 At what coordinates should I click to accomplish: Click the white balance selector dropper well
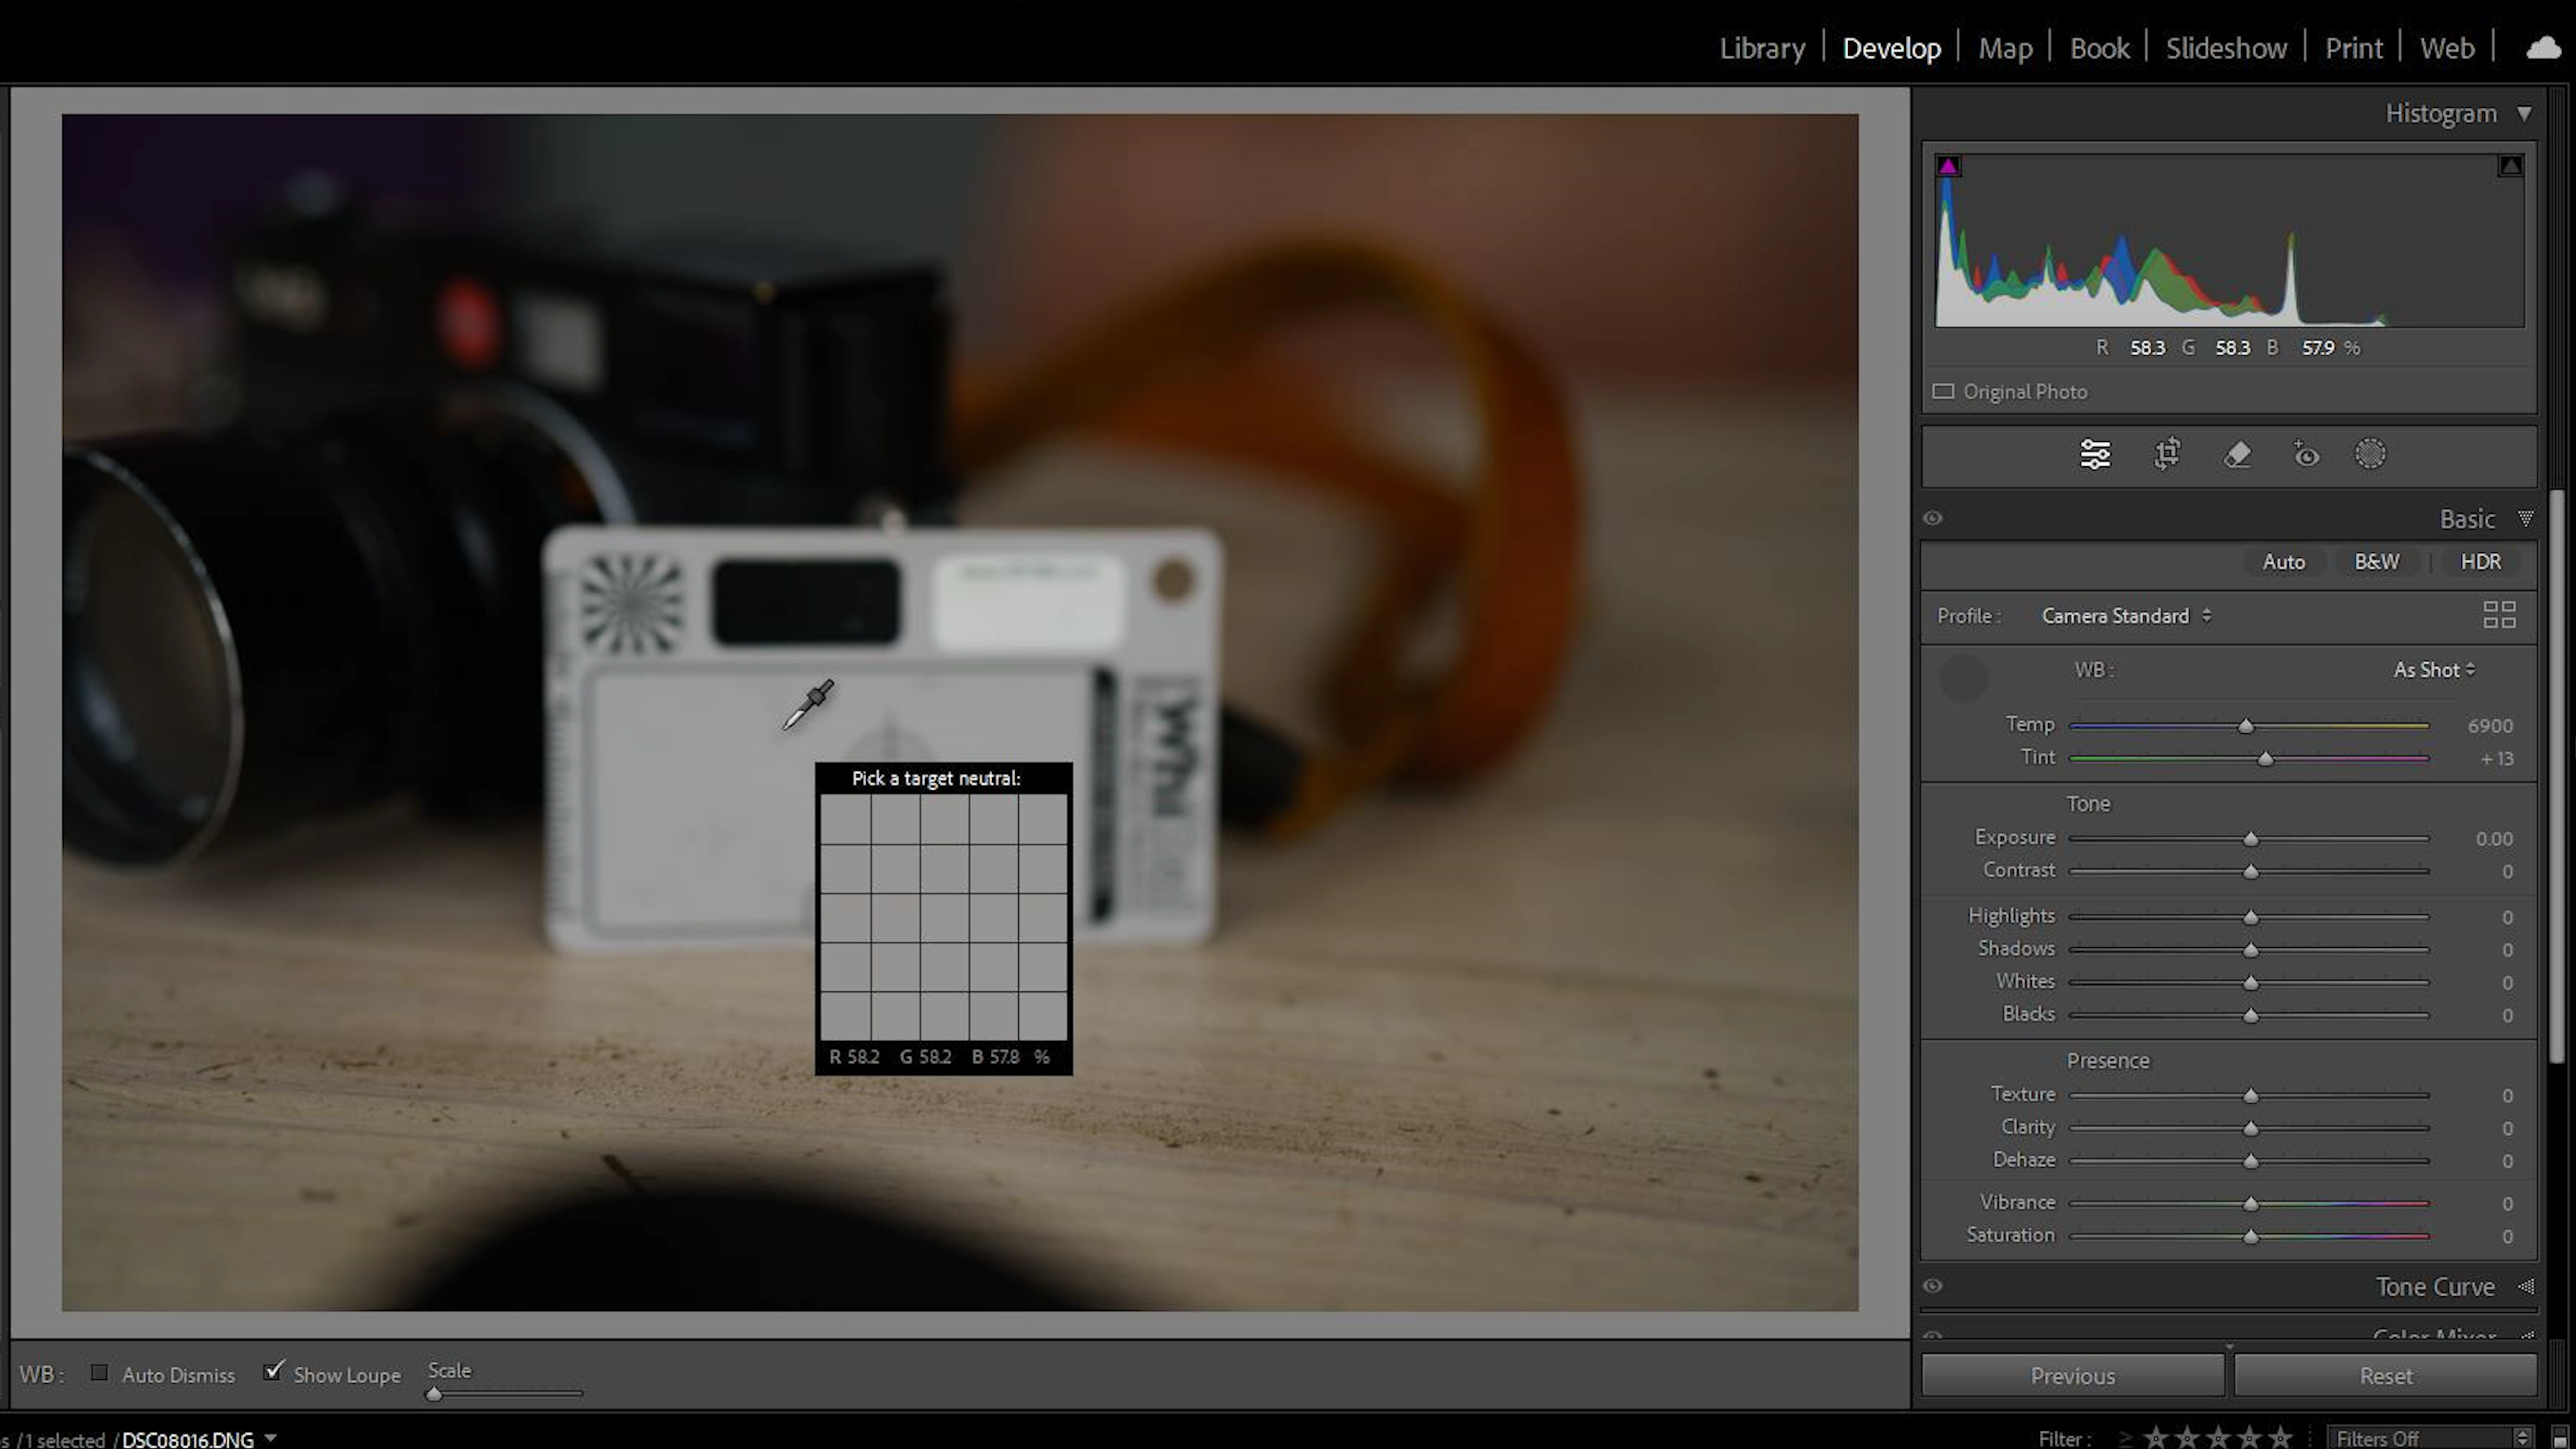pyautogui.click(x=1963, y=679)
